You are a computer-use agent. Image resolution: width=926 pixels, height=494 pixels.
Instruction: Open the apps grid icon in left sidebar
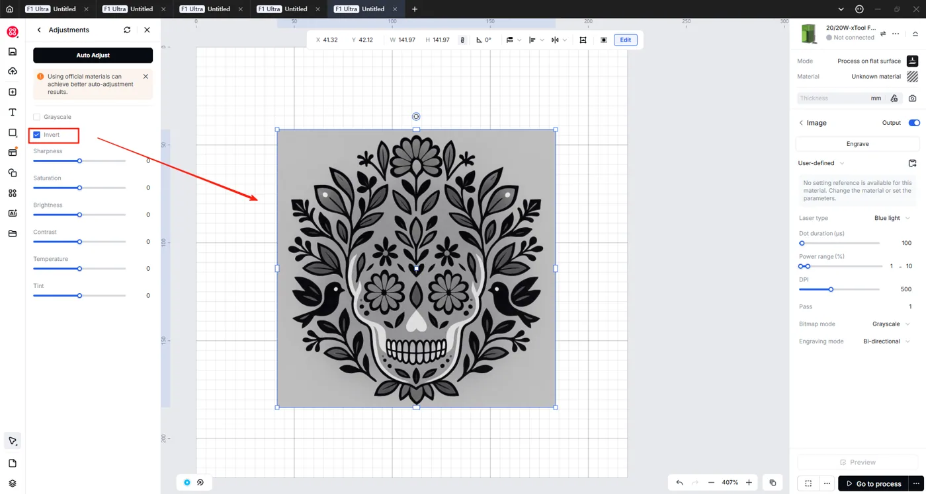pos(12,193)
